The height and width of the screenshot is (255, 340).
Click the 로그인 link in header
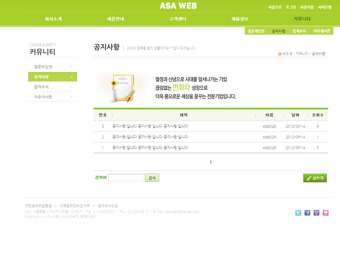click(x=291, y=7)
